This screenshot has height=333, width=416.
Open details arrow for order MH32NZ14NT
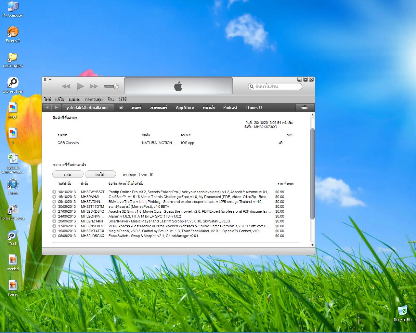coord(54,221)
